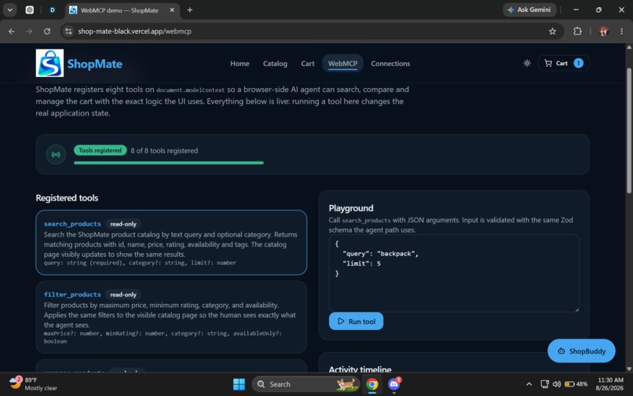
Task: Click the filter_products tool name
Action: point(72,295)
